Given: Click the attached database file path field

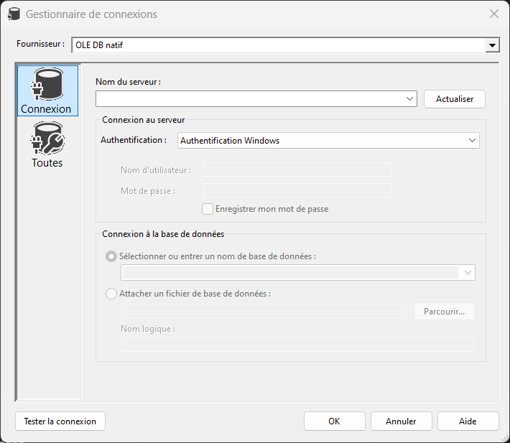Looking at the screenshot, I should 264,312.
